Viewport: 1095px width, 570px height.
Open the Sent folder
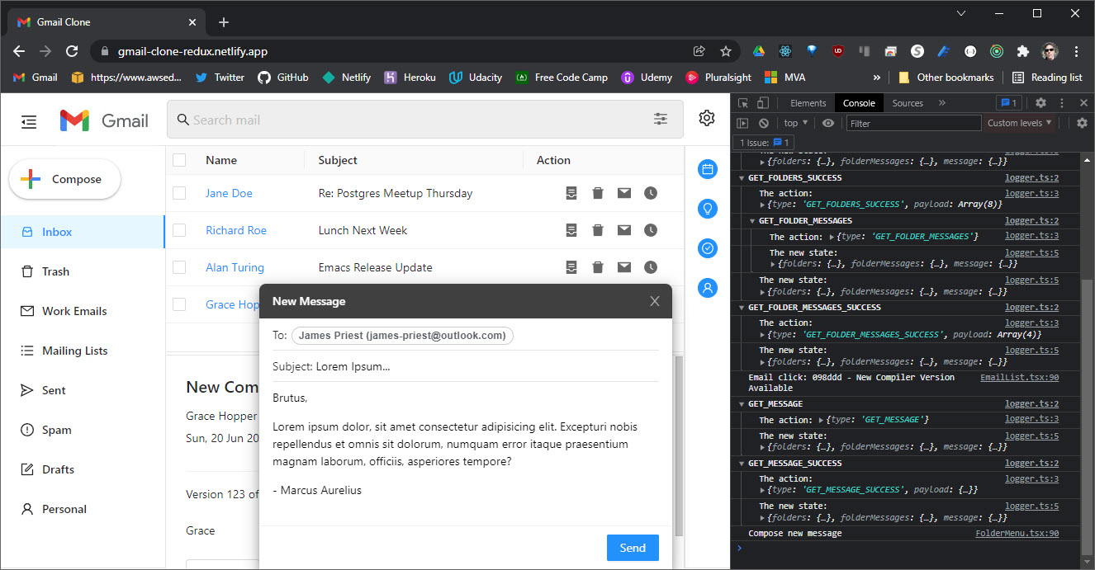83,390
